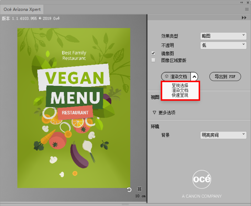
Task: Click the reset view rotation icon
Action: click(x=129, y=190)
